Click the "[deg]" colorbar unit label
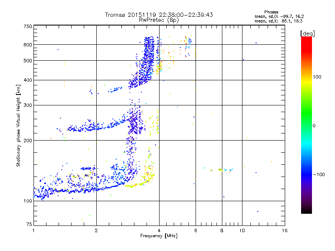This screenshot has height=251, width=335. pyautogui.click(x=307, y=33)
